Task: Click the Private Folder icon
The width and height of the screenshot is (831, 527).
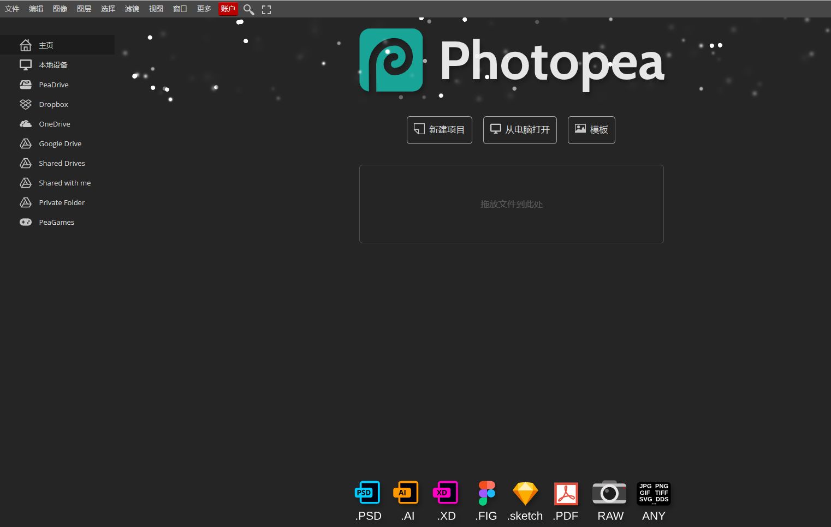Action: (x=26, y=202)
